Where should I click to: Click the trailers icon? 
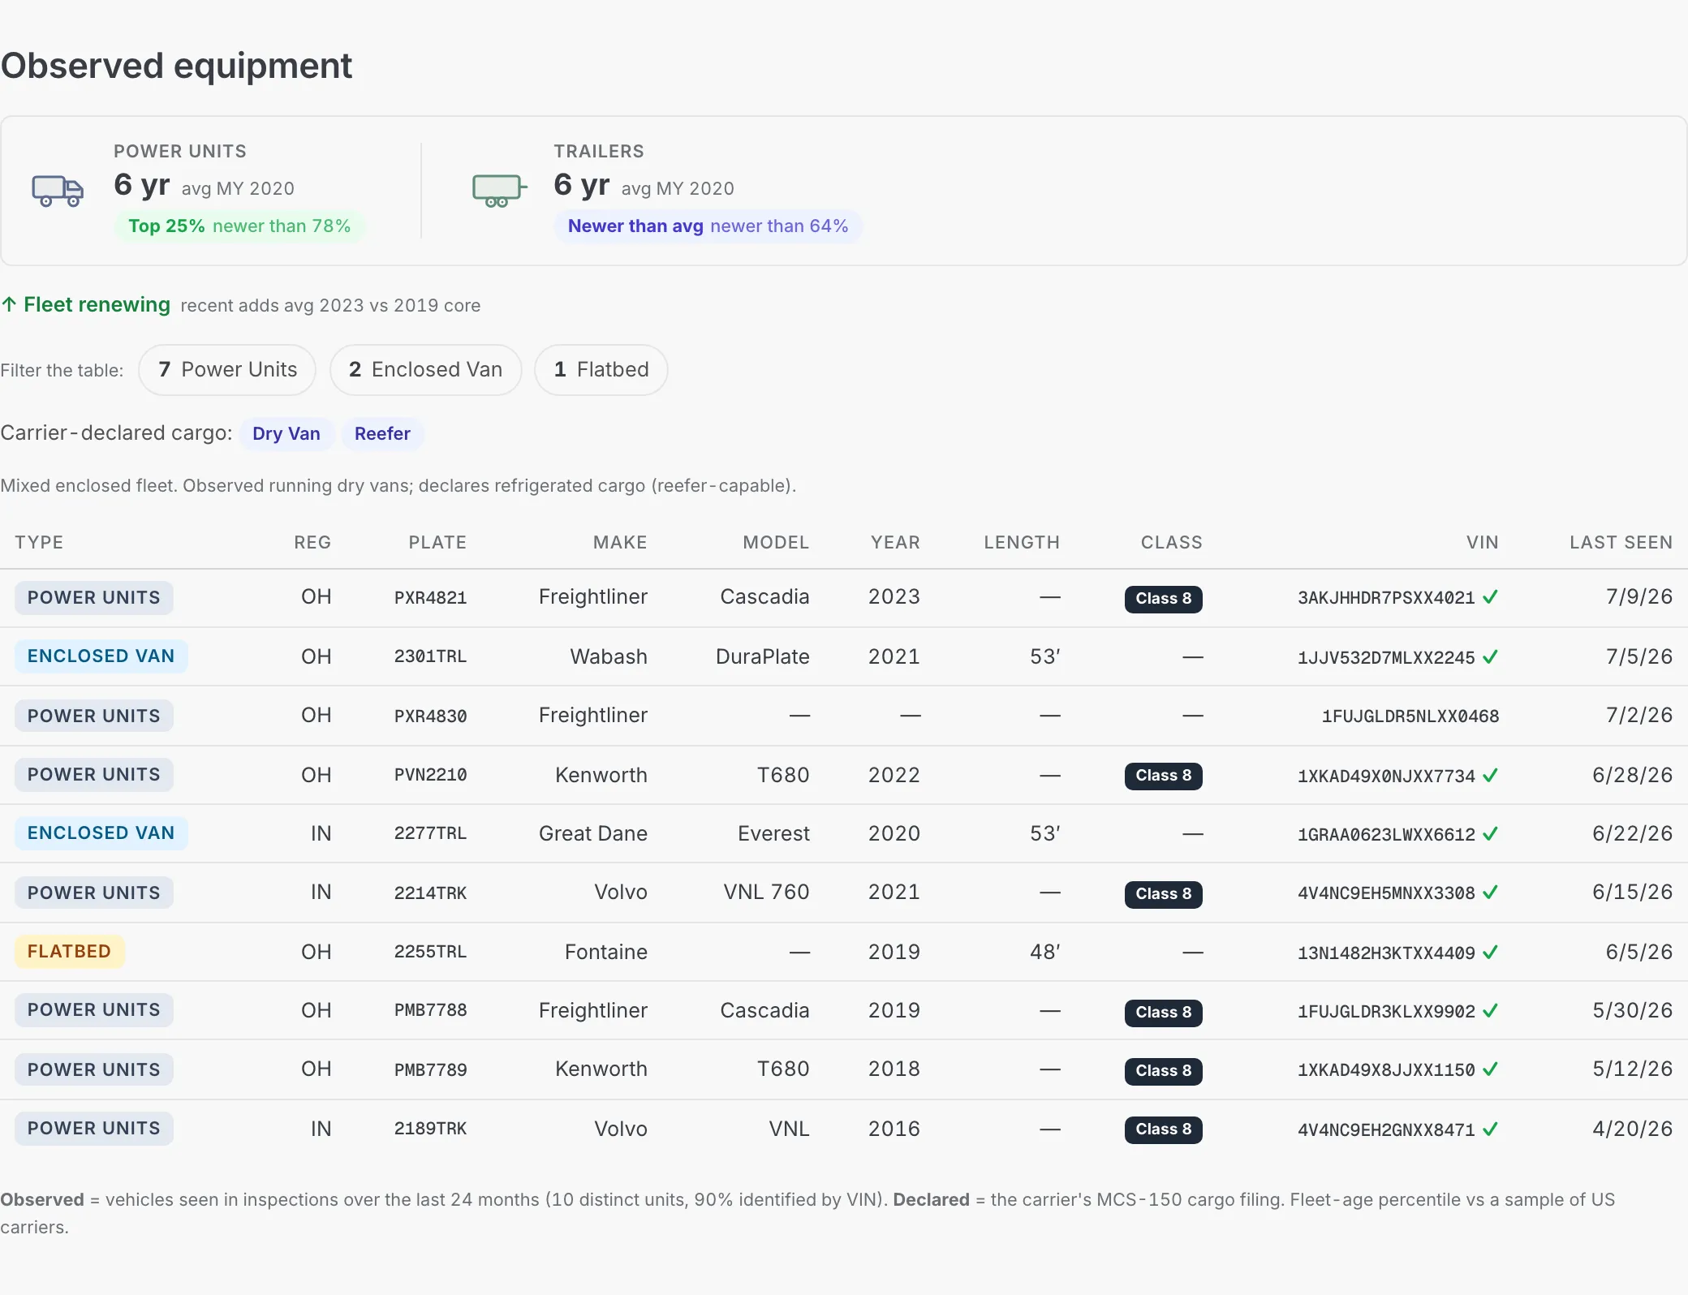tap(499, 191)
